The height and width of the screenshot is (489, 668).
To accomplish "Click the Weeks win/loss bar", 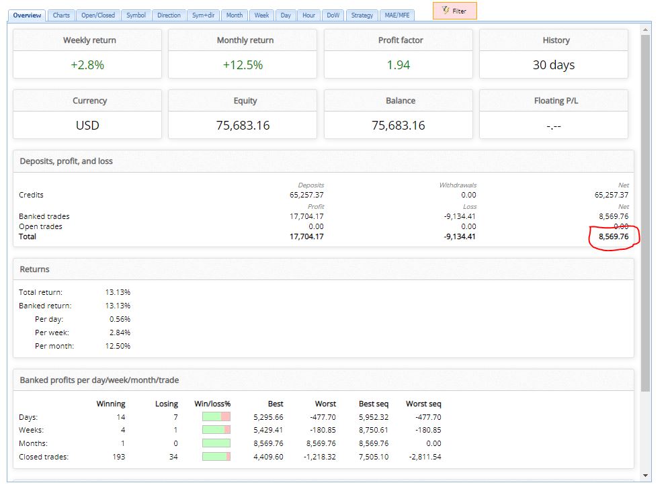I will (x=216, y=430).
